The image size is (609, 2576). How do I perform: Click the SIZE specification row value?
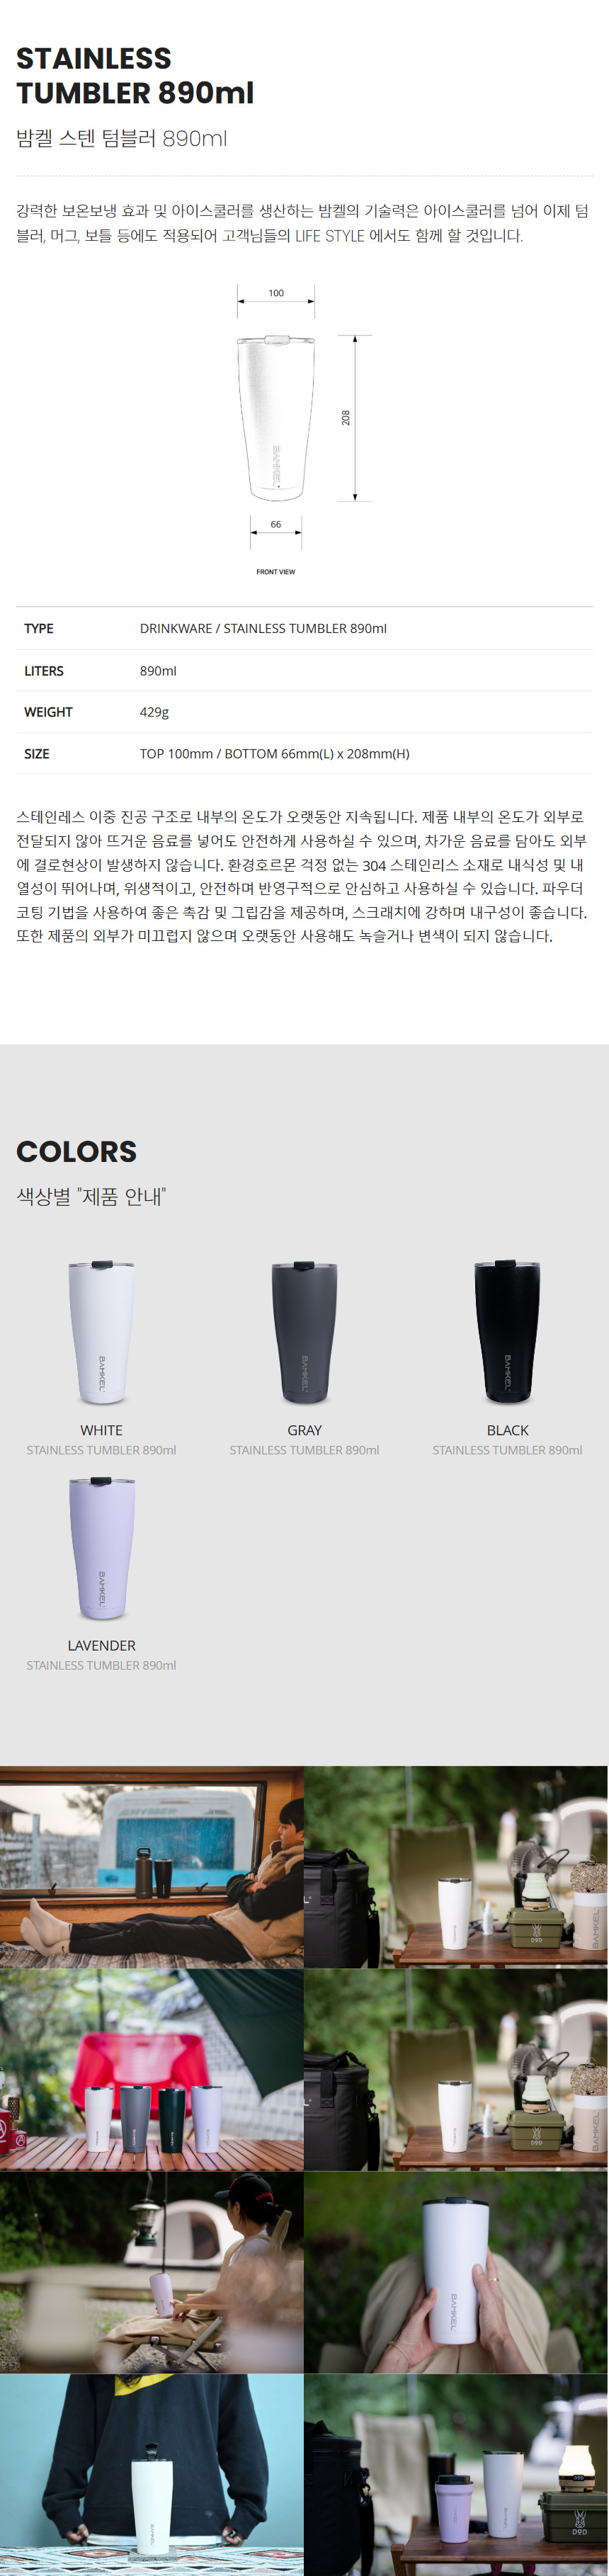click(274, 754)
